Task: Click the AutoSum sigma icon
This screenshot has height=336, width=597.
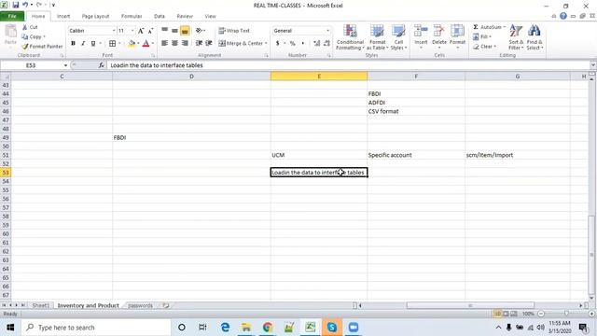Action: point(476,27)
